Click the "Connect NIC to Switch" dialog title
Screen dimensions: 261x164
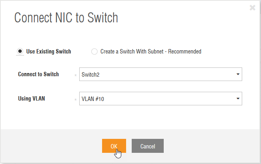coord(66,18)
